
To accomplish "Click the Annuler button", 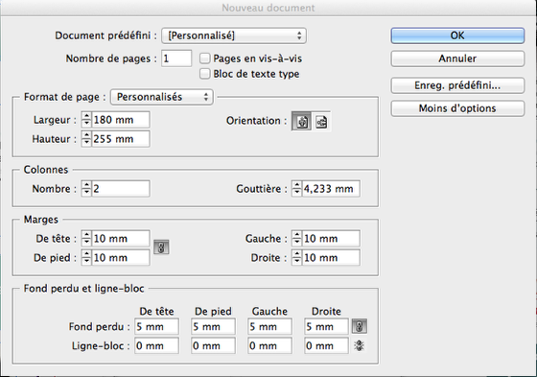I will point(457,59).
